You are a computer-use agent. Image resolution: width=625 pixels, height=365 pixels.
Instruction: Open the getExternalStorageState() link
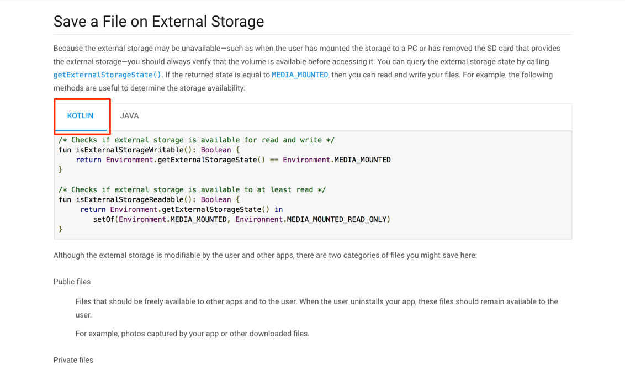click(107, 75)
